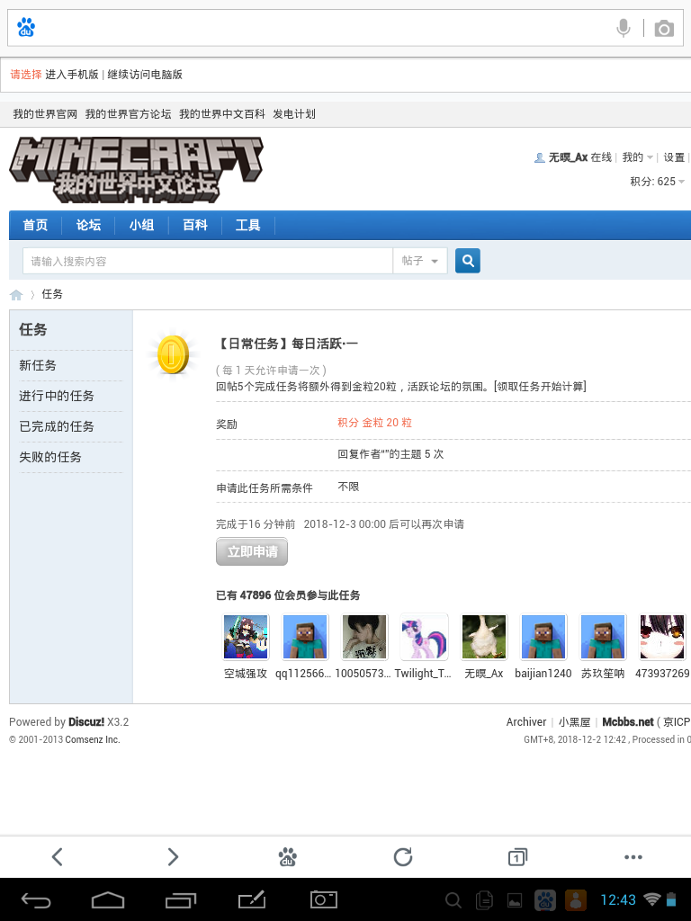Focus the 请输入搜索内容 search field
691x921 pixels.
pos(208,261)
